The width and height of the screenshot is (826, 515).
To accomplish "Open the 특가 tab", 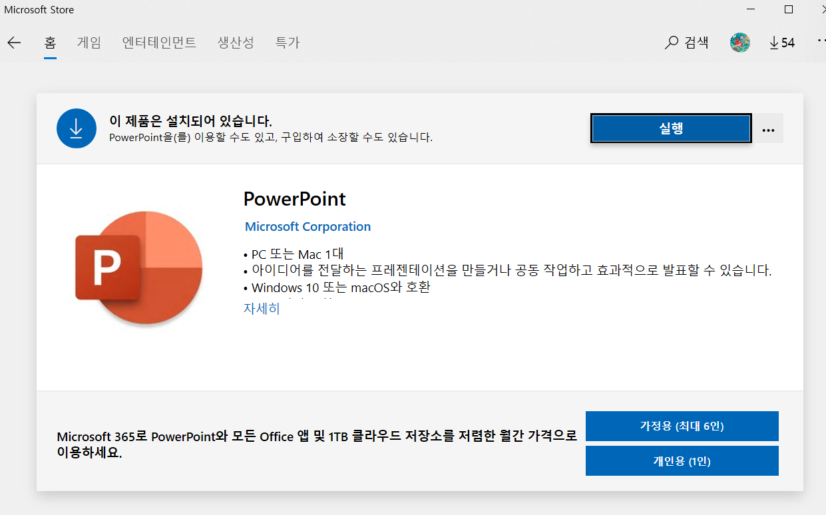I will point(288,43).
